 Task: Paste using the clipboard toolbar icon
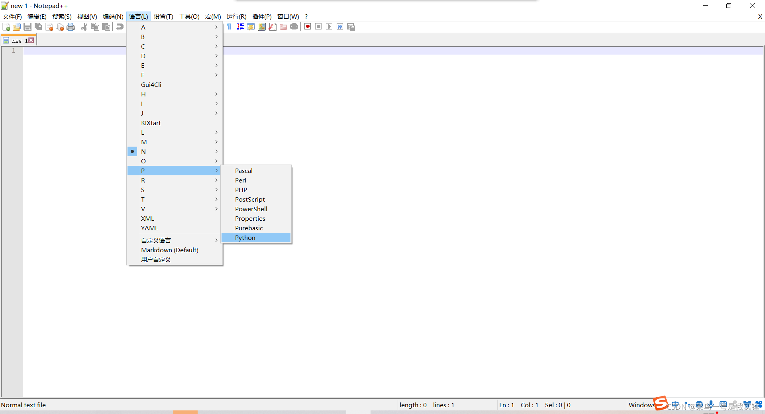(x=106, y=27)
